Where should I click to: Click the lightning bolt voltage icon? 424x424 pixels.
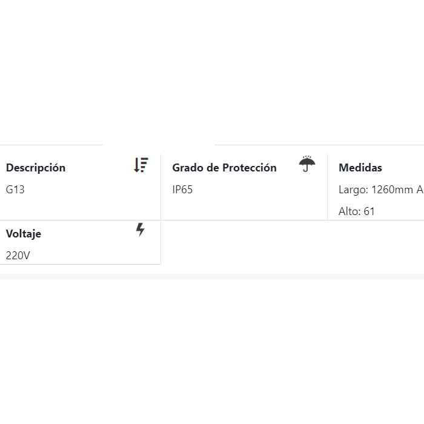coord(141,230)
